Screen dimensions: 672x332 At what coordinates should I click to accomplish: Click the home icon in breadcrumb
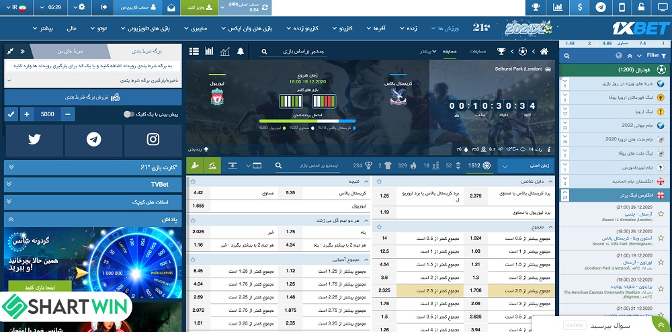544,51
